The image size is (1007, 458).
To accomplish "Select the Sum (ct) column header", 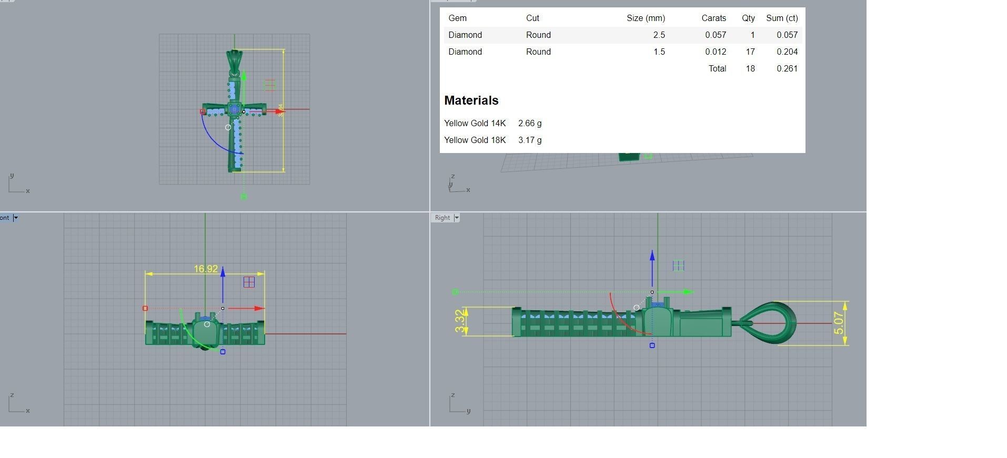I will point(782,18).
